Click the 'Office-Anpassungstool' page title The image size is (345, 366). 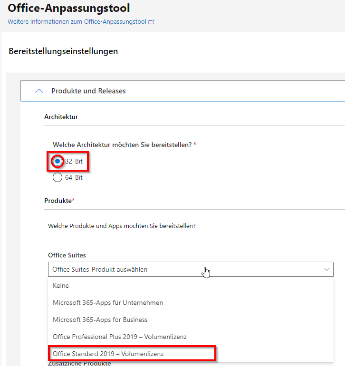click(69, 8)
